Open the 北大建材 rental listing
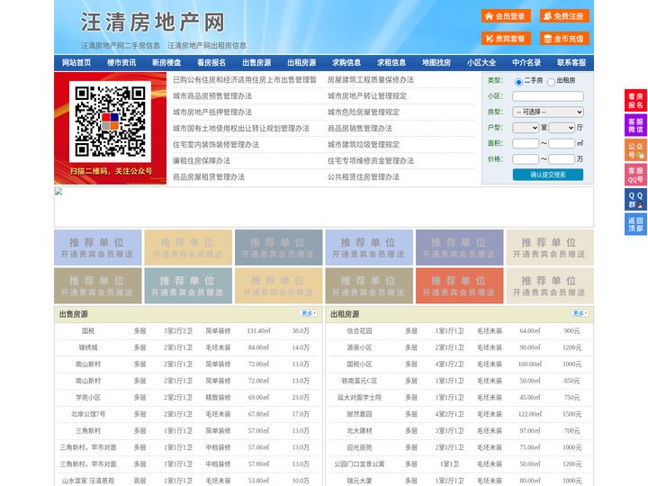The height and width of the screenshot is (486, 648). pos(359,430)
